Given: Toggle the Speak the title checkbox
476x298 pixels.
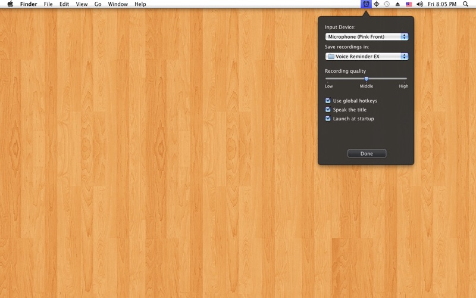Looking at the screenshot, I should pos(328,110).
